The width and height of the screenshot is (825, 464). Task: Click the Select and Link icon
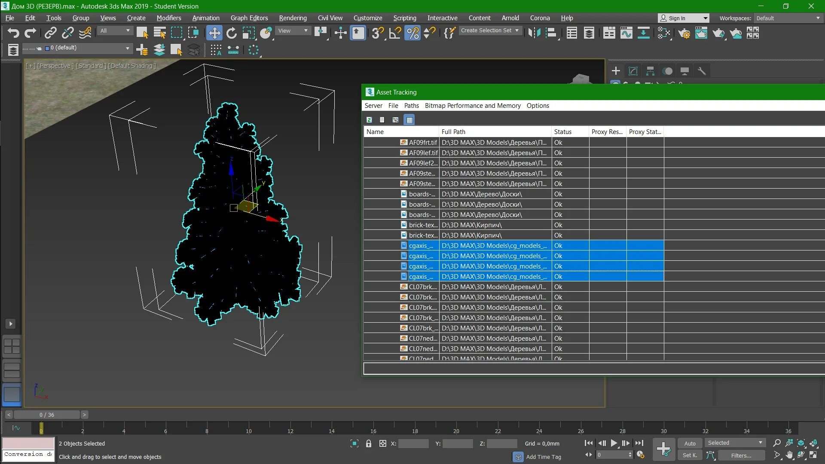(51, 33)
